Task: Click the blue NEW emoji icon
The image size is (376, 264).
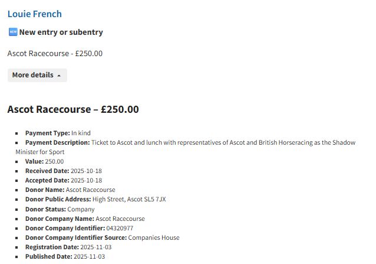Action: tap(12, 32)
